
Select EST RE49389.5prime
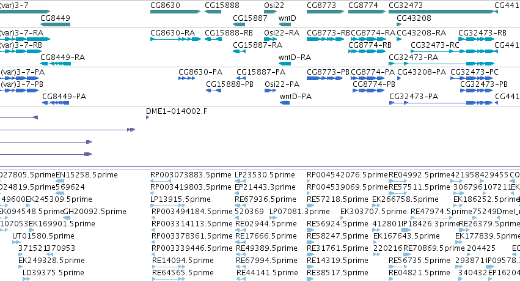266,248
